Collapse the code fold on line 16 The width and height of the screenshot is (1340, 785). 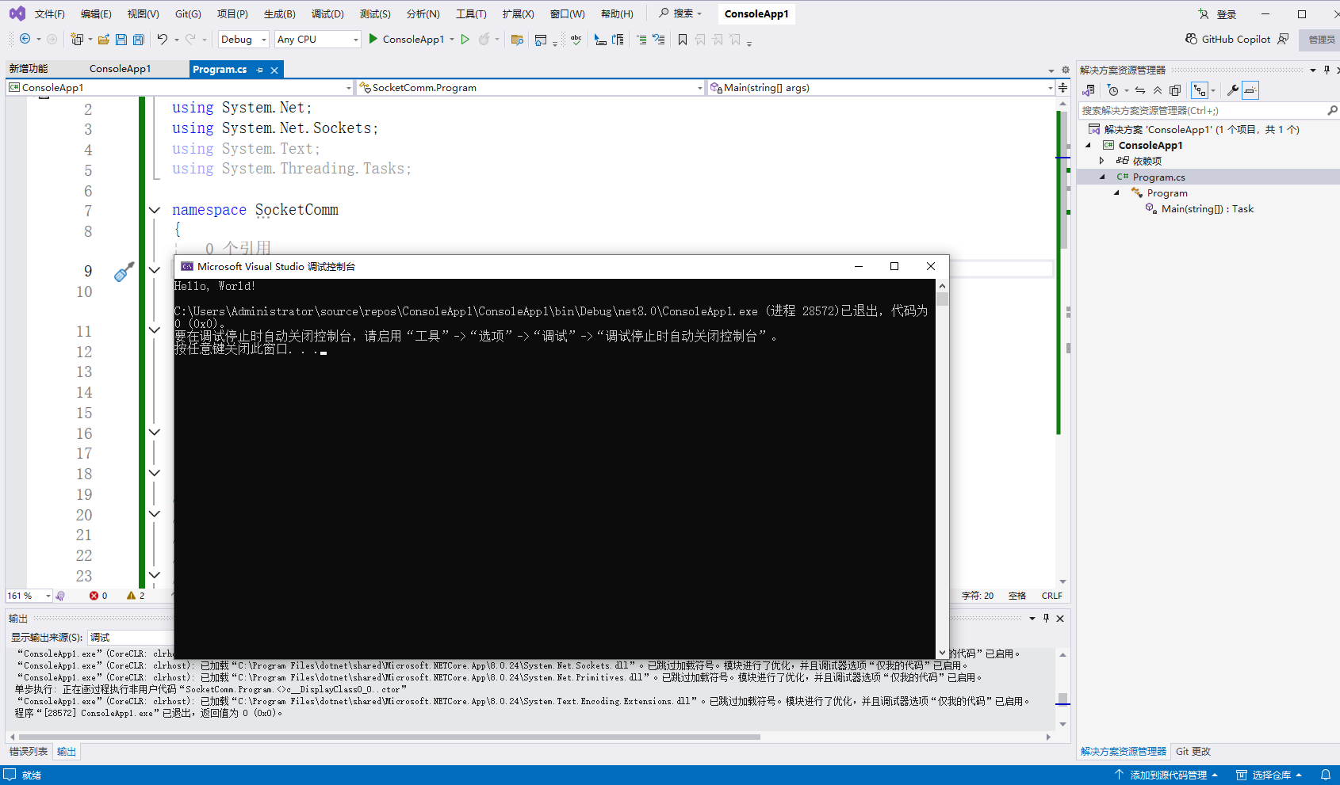tap(155, 433)
